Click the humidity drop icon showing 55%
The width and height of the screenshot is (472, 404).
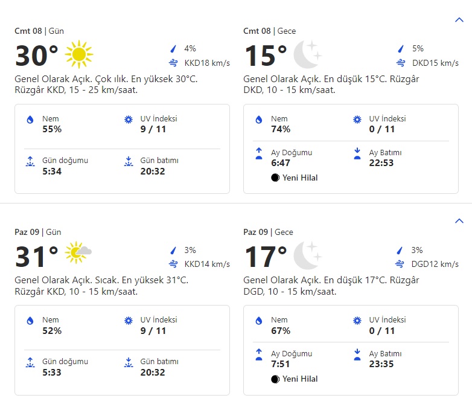coord(30,120)
